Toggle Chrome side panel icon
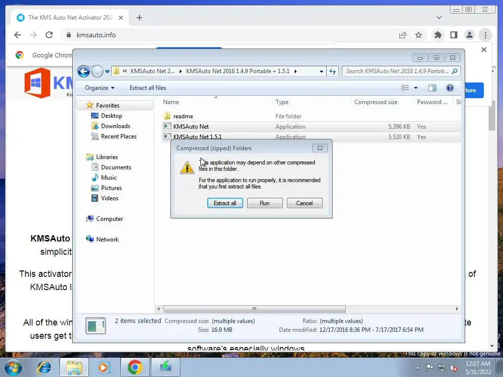503x377 pixels. [453, 35]
